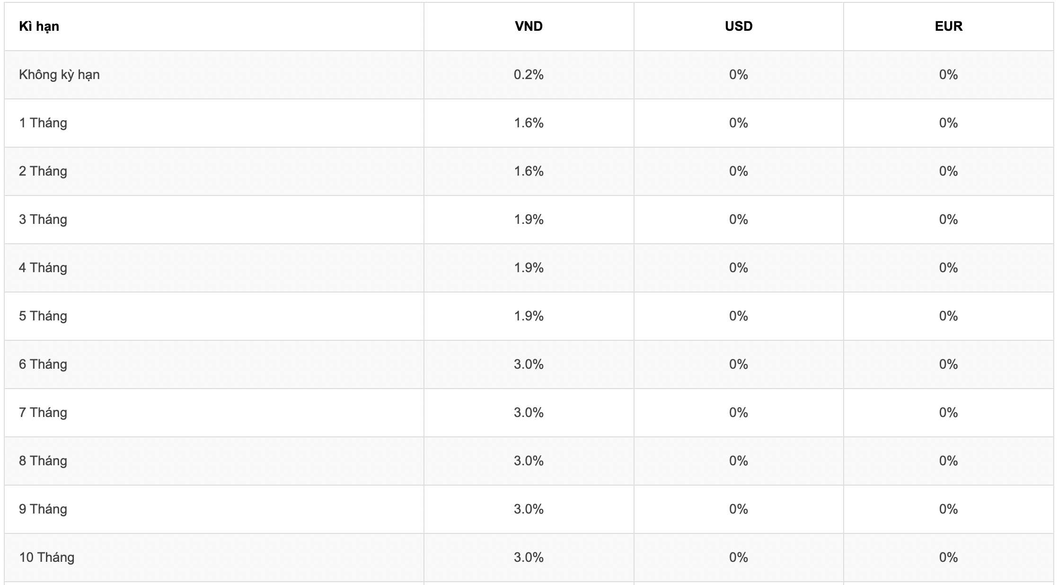Select the USD column header
The height and width of the screenshot is (585, 1058).
coord(739,27)
